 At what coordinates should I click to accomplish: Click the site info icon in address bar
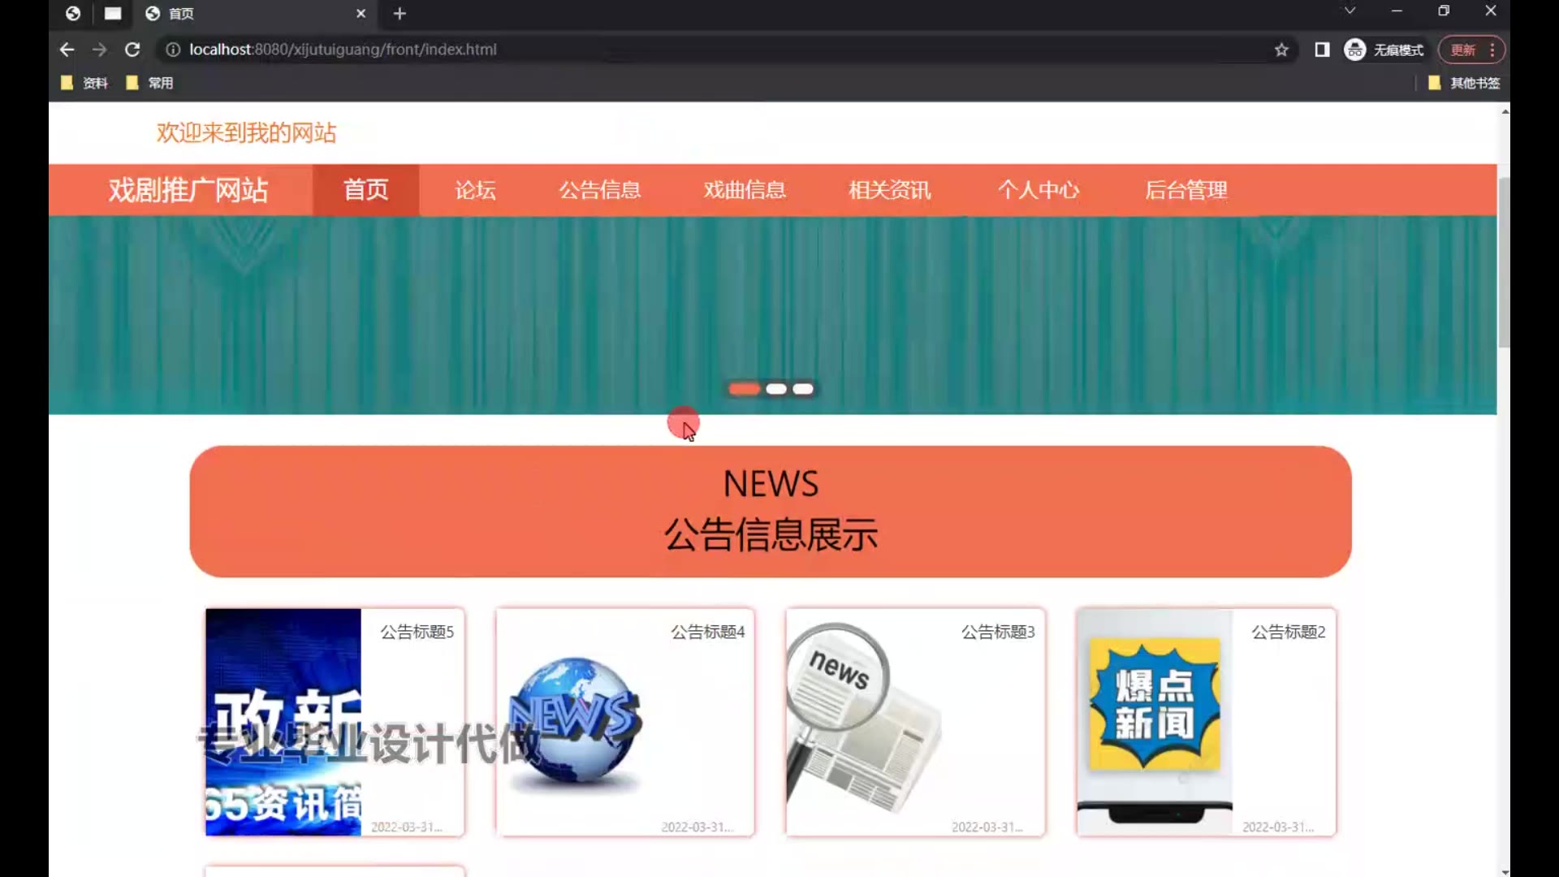pyautogui.click(x=173, y=50)
